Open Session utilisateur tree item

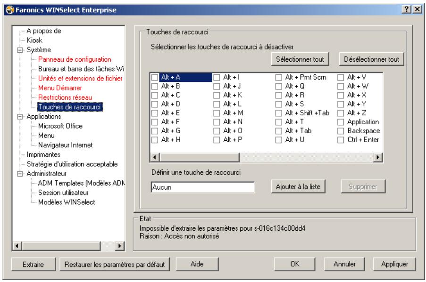[x=63, y=193]
